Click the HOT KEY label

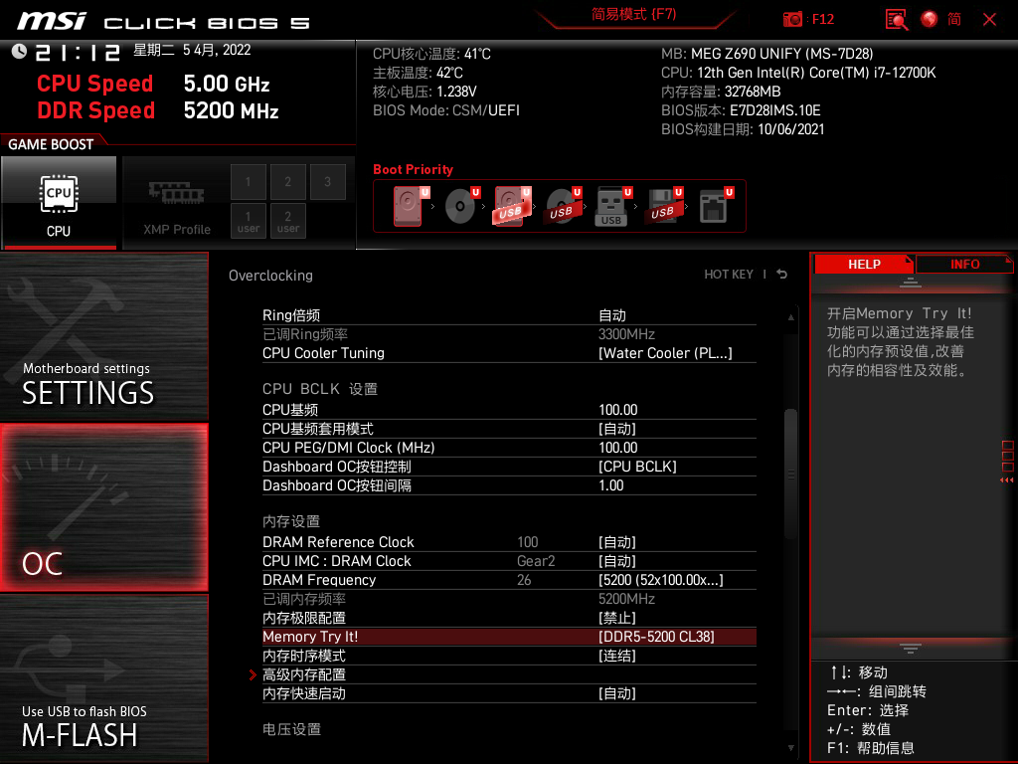pyautogui.click(x=729, y=275)
